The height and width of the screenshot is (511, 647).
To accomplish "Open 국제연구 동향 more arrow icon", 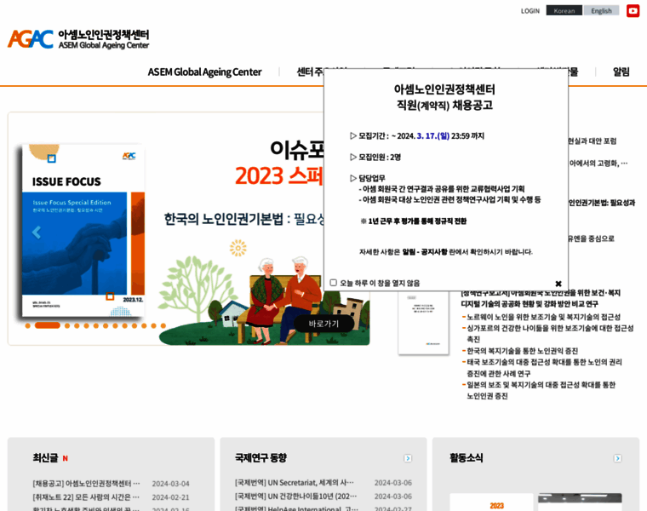I will (x=408, y=458).
